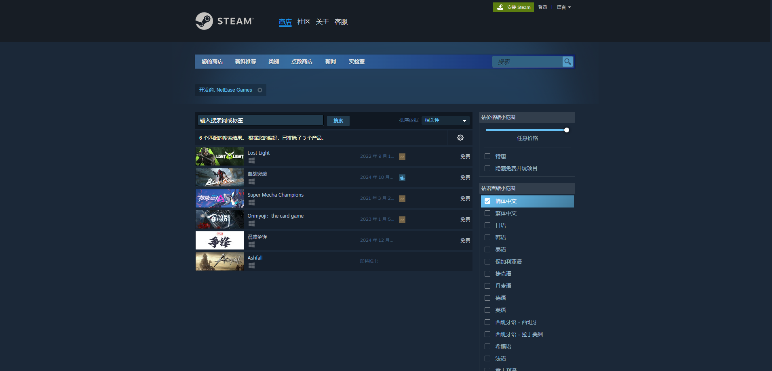Click the review icon for Super Mecha Champions
Image resolution: width=772 pixels, height=371 pixels.
(x=402, y=199)
